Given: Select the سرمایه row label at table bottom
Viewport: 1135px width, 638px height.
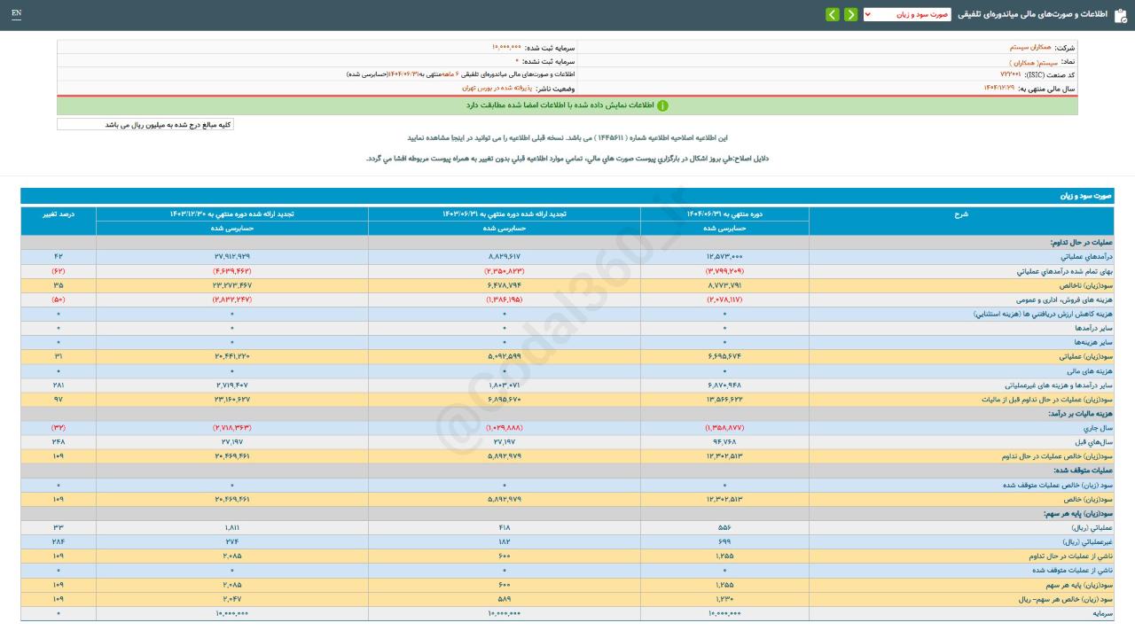Looking at the screenshot, I should pyautogui.click(x=1103, y=613).
